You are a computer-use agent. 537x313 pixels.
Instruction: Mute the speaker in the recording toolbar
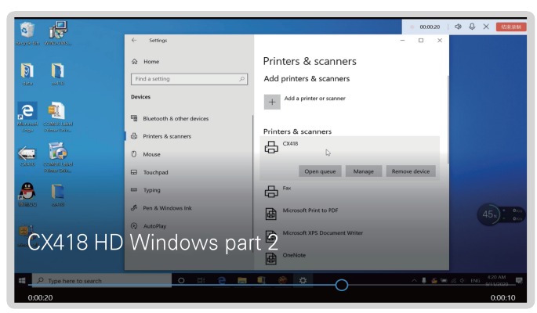coord(459,27)
